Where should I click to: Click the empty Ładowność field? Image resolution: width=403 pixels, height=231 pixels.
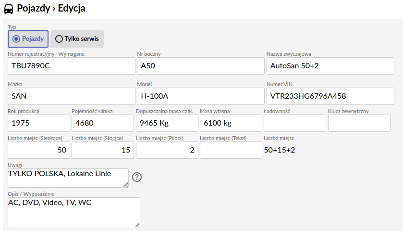[x=295, y=123]
